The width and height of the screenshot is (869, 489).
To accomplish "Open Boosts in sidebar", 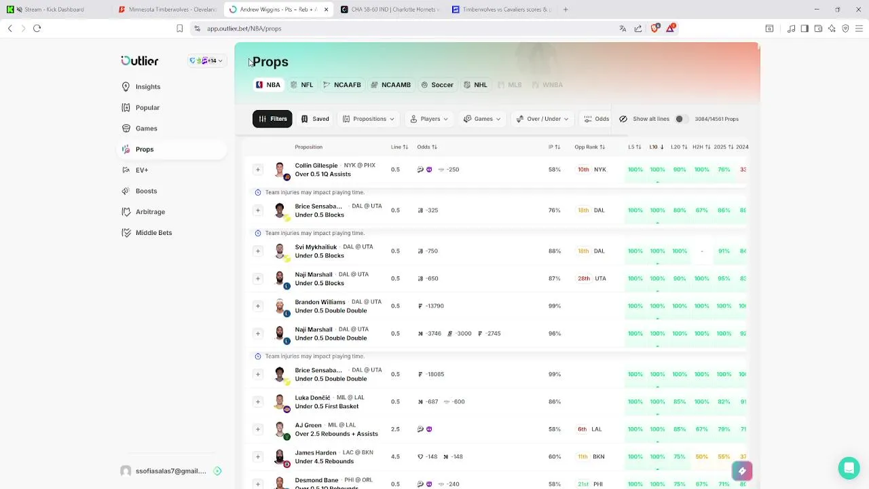I will point(139,191).
